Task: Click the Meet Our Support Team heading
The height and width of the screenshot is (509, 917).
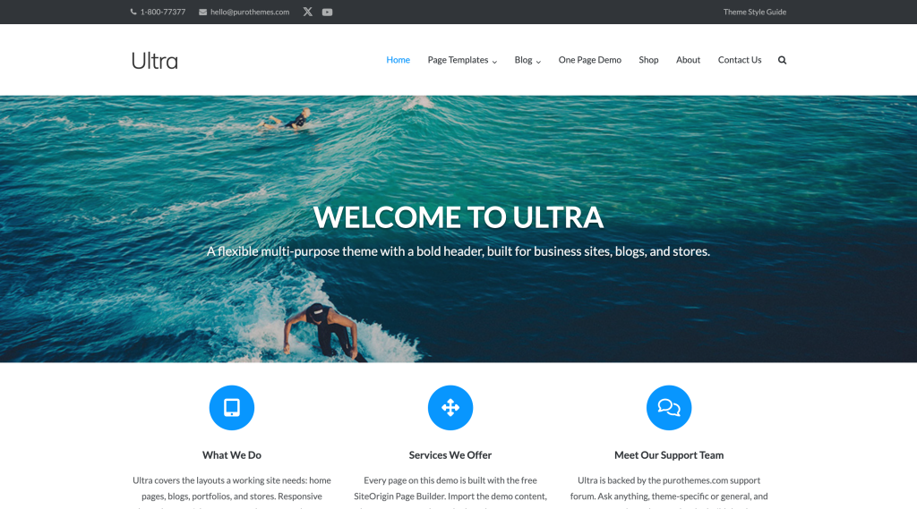Action: 669,454
